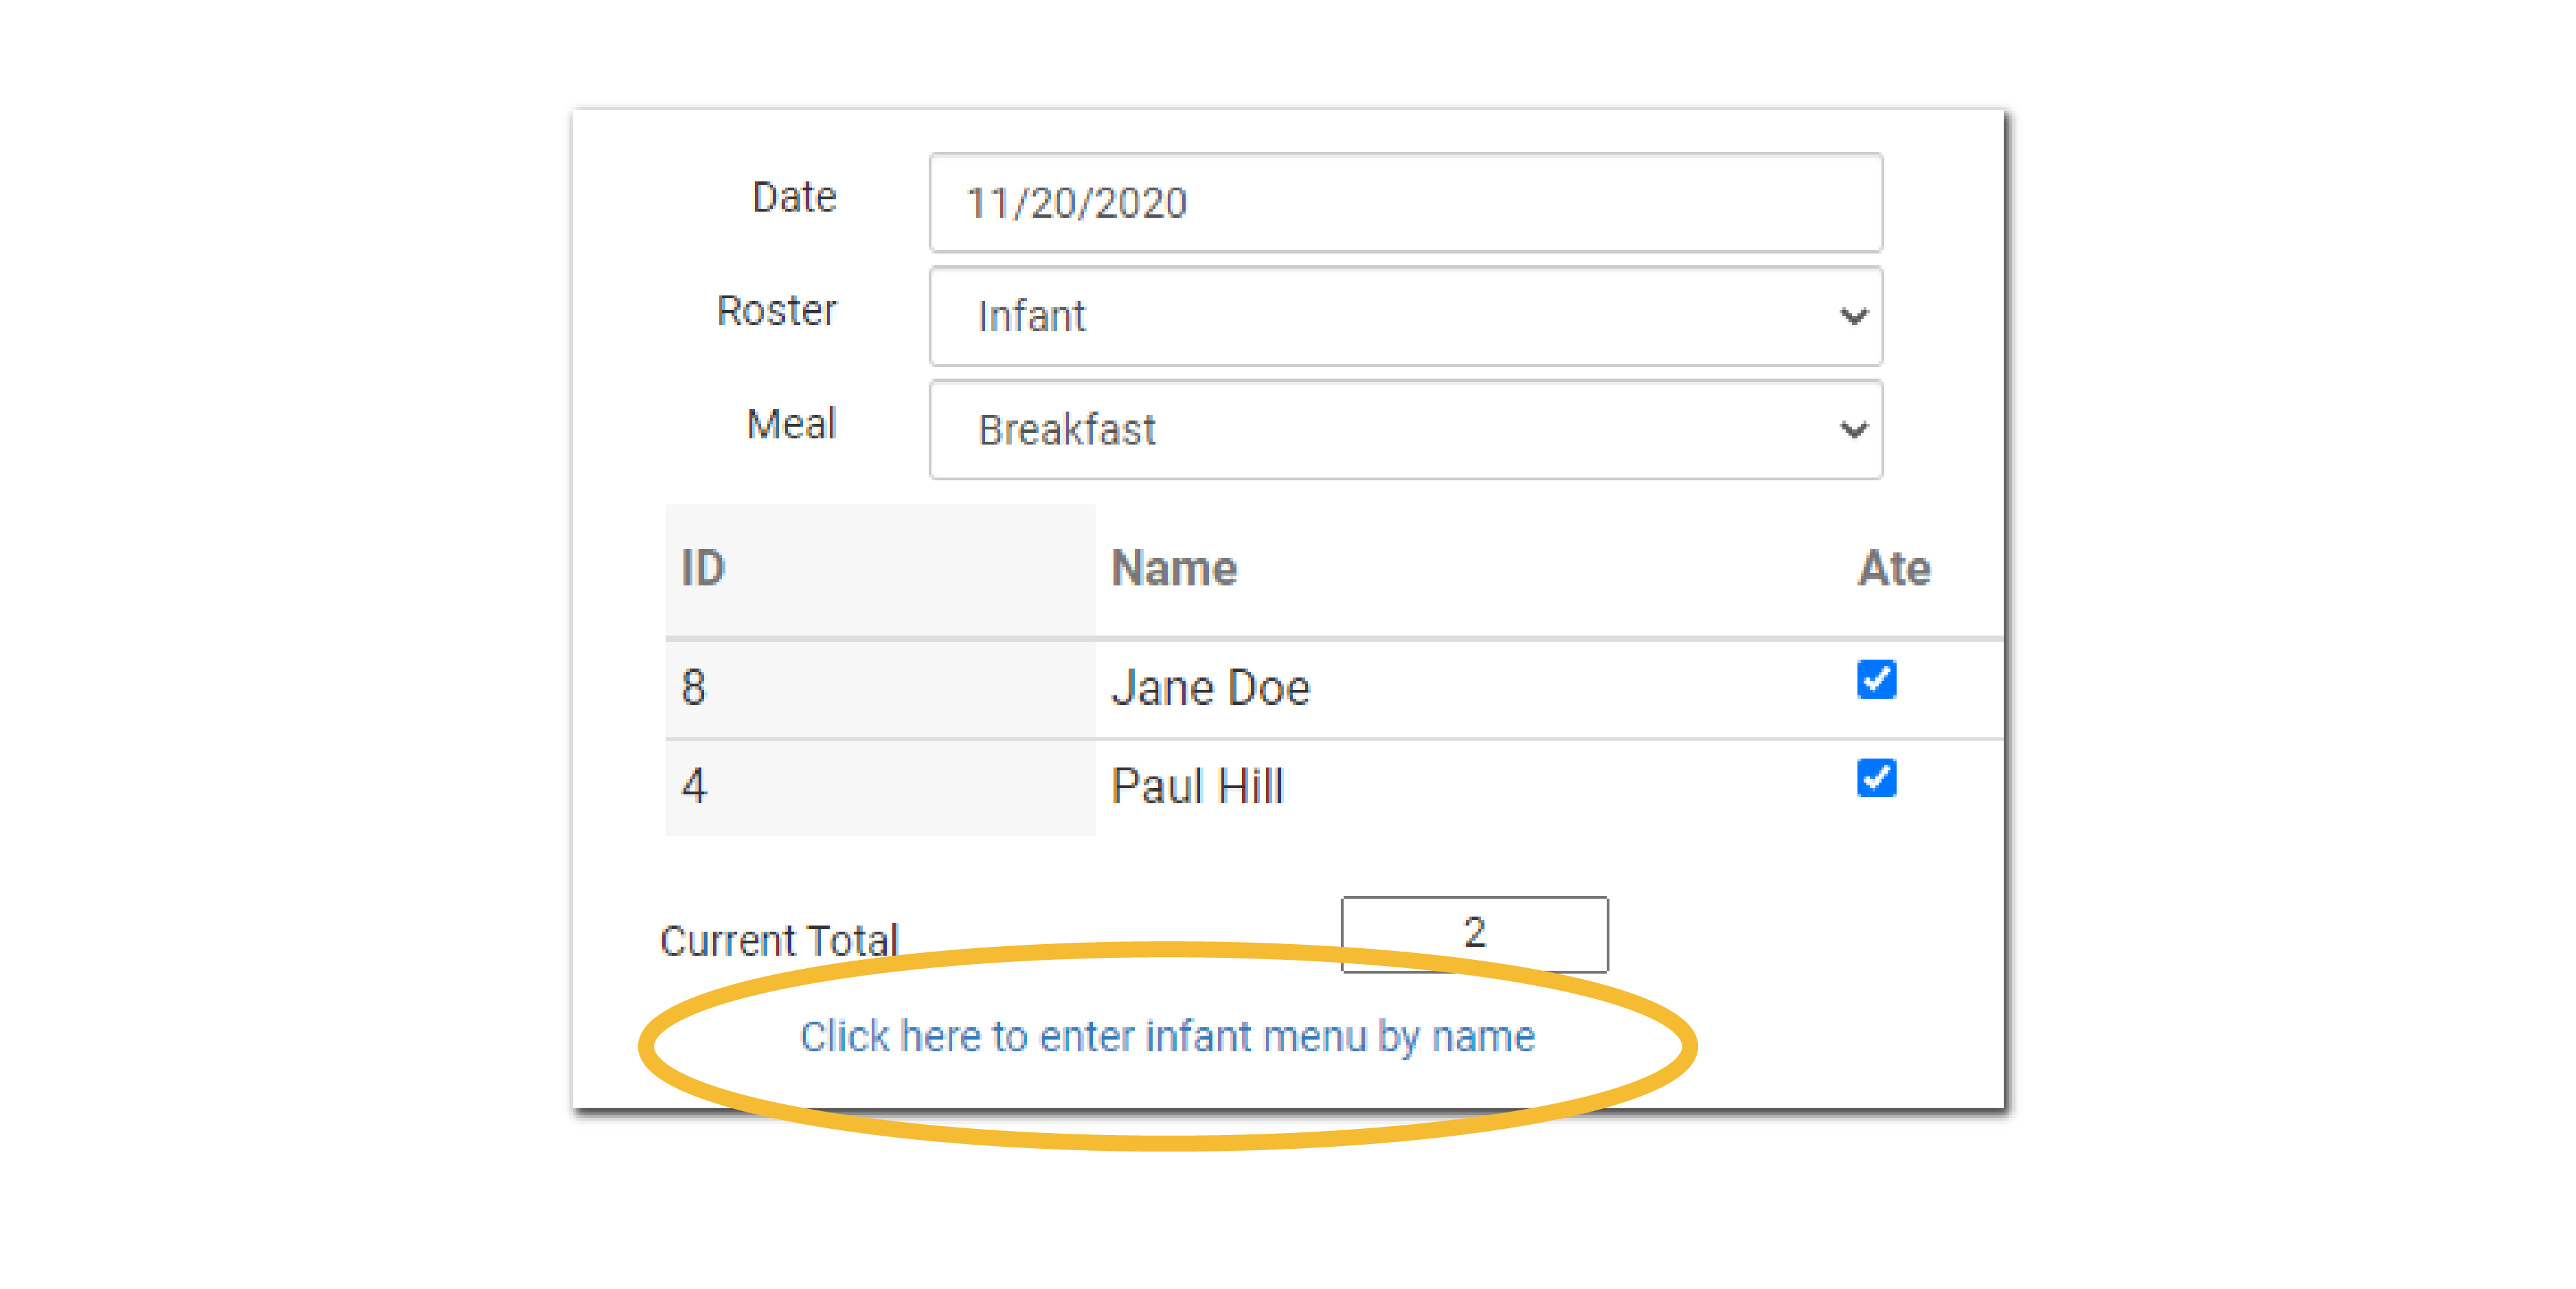Uncheck the Ate checkbox for Jane Doe
This screenshot has height=1289, width=2576.
(x=1875, y=680)
